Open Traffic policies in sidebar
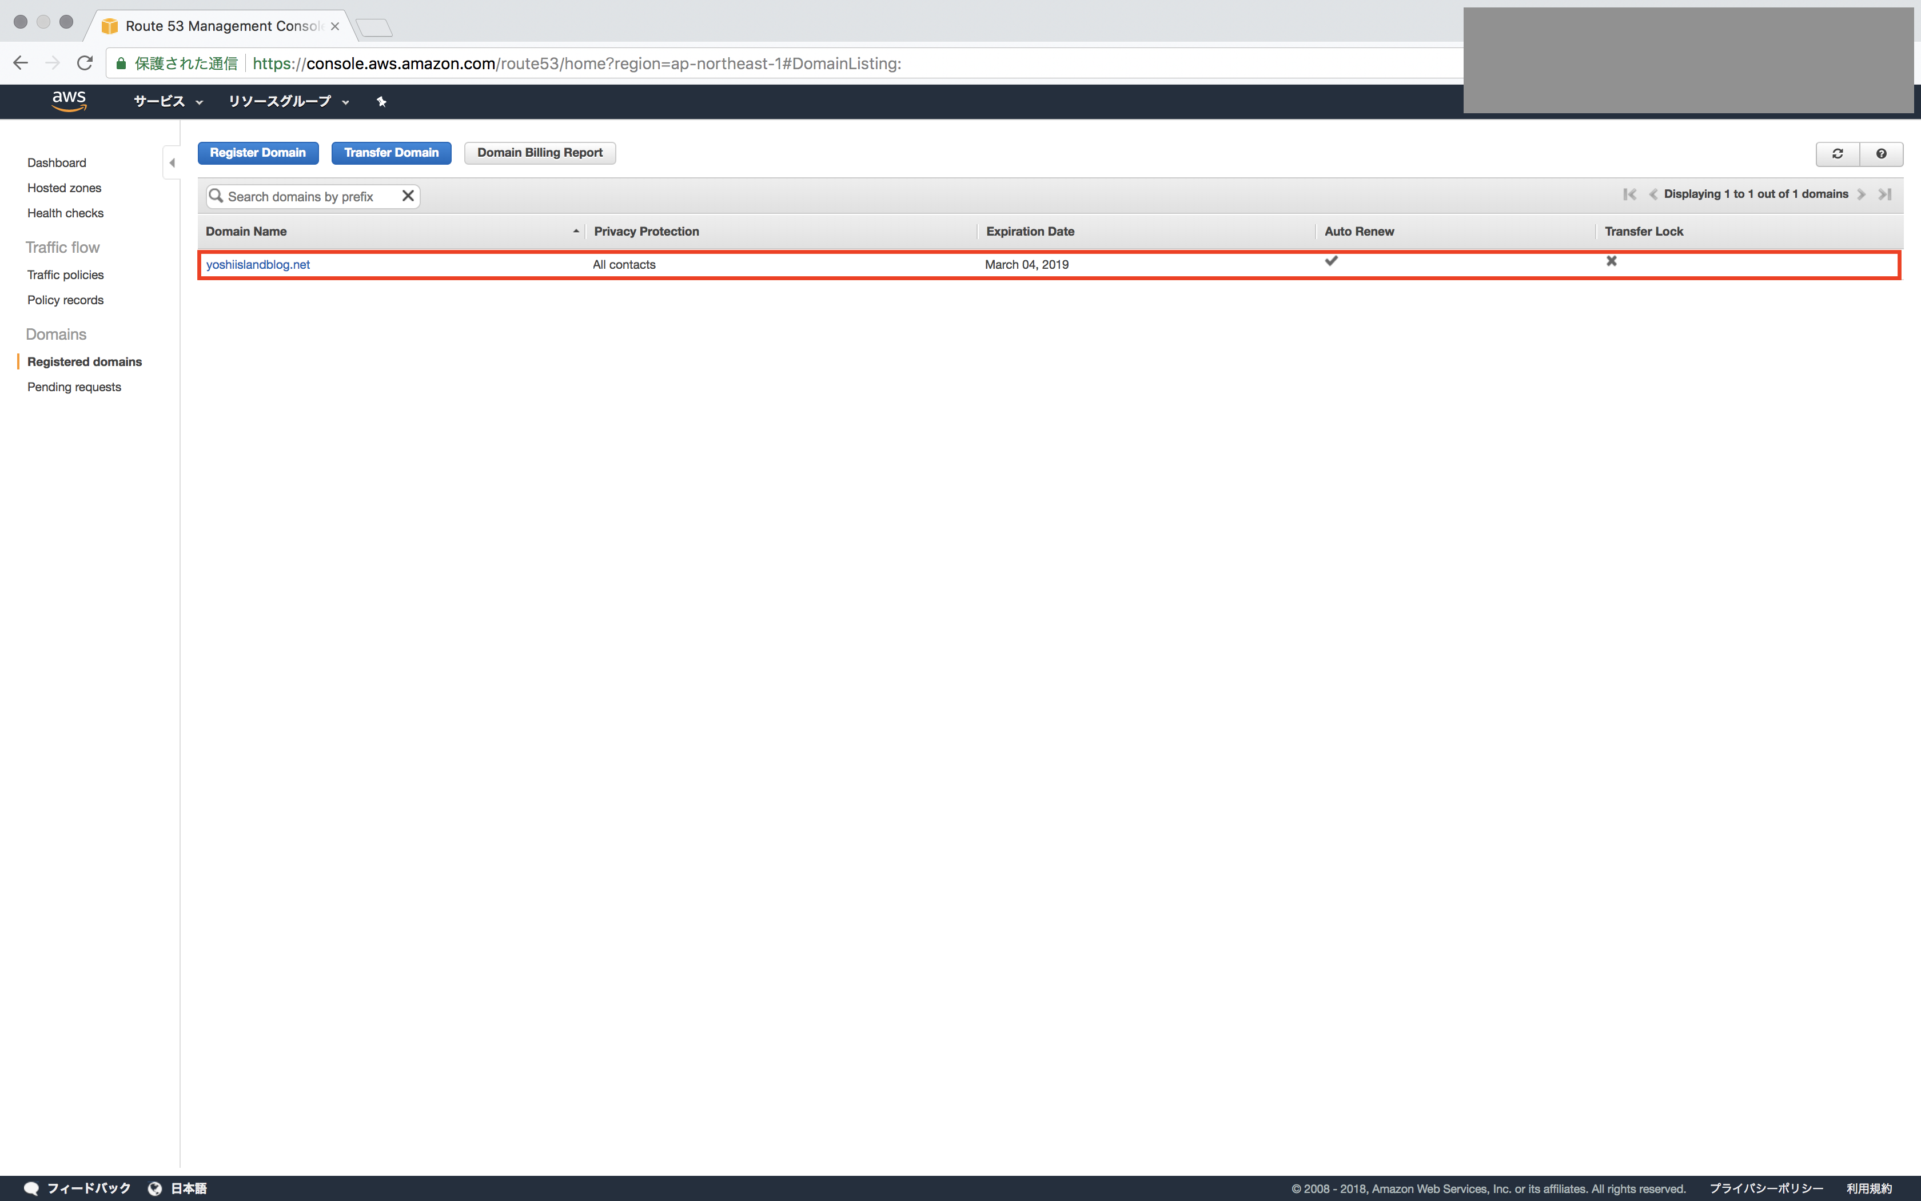1921x1201 pixels. pyautogui.click(x=65, y=275)
